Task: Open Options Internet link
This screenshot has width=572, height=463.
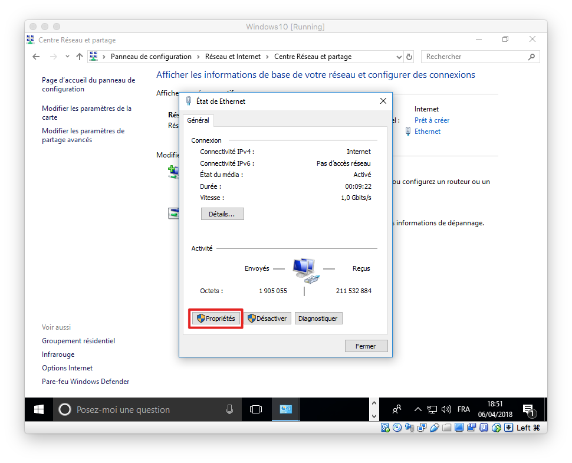Action: click(67, 368)
